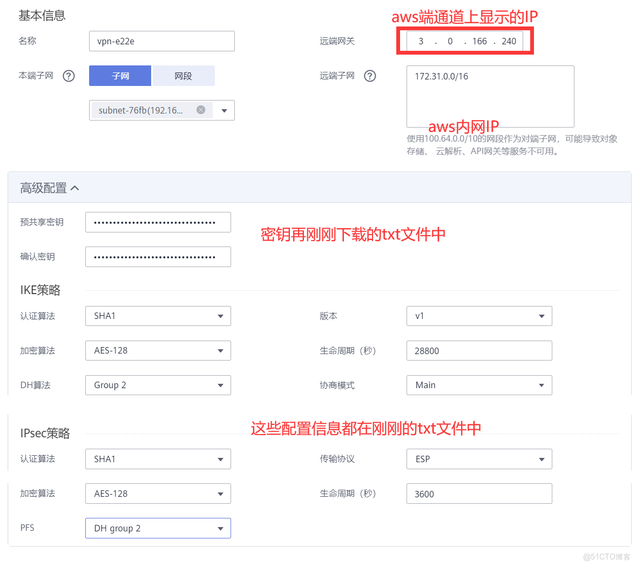Click the 166 octet of 远端网关

(479, 41)
